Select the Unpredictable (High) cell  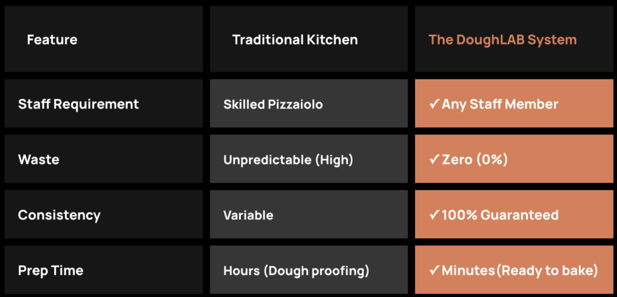pos(288,160)
